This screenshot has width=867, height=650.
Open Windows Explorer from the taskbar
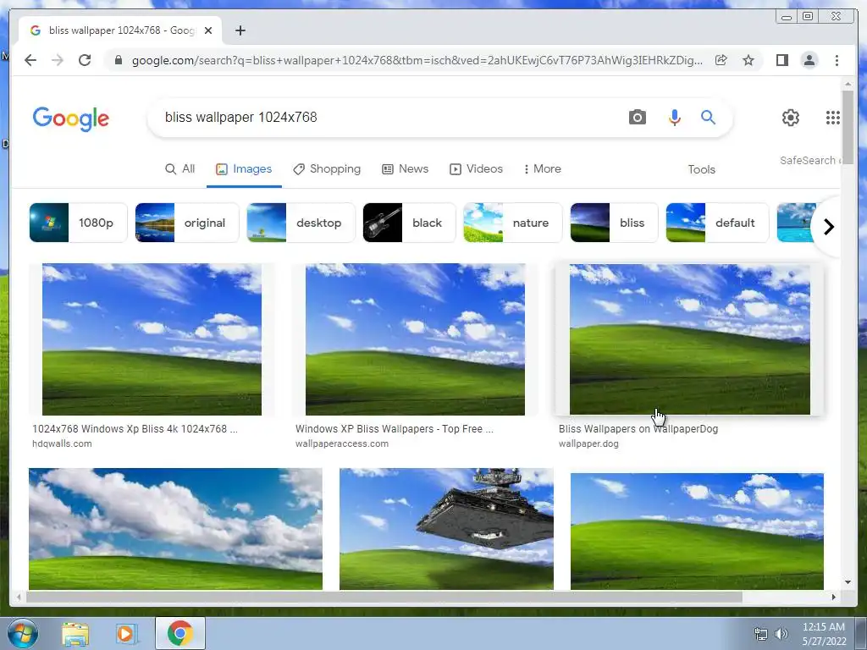75,634
